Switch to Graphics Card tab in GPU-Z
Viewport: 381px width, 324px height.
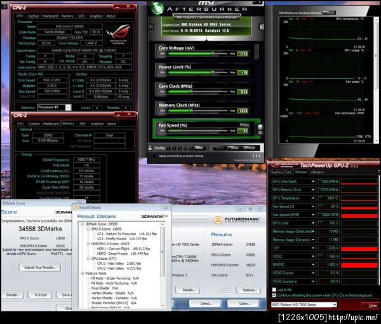coord(281,172)
